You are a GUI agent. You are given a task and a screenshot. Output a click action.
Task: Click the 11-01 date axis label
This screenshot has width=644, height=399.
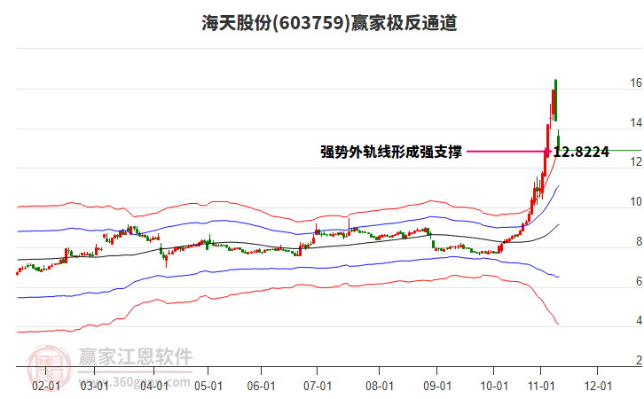coord(541,386)
